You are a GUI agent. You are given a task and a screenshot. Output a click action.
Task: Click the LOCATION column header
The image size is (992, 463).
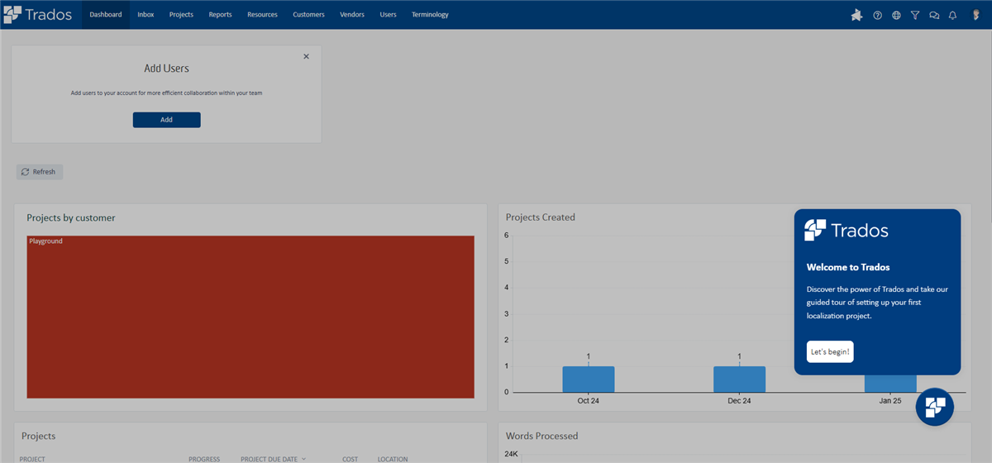393,459
